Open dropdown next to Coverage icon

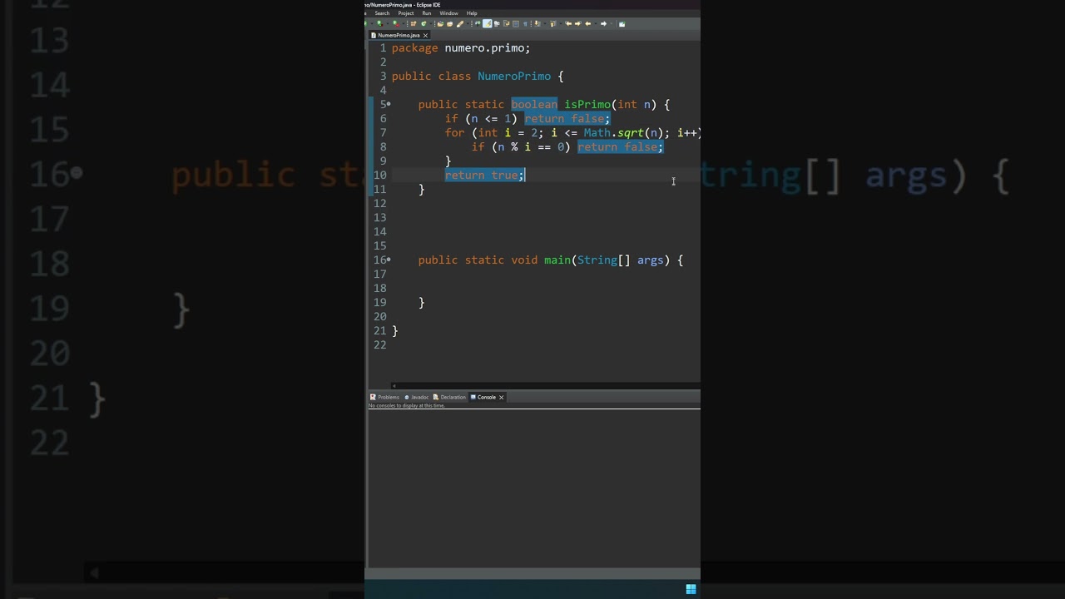point(388,24)
